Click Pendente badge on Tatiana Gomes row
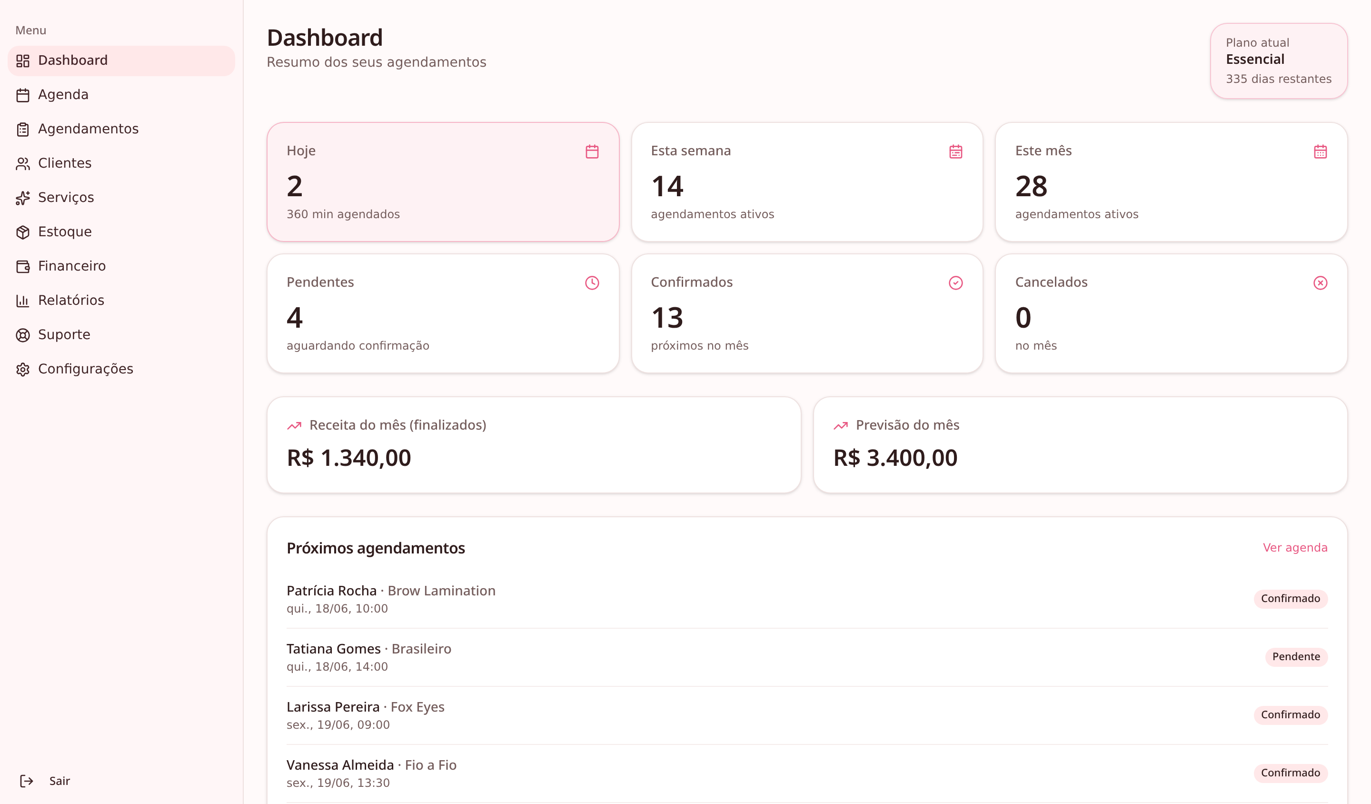 pyautogui.click(x=1296, y=657)
